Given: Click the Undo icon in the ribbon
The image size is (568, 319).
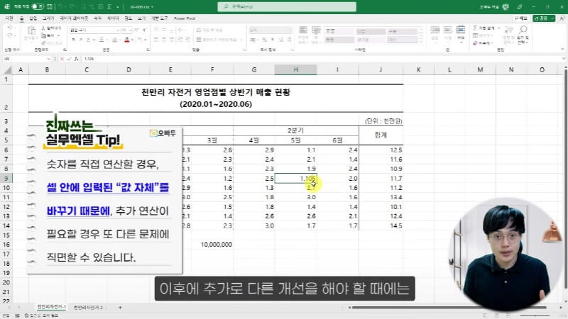Looking at the screenshot, I should tap(9, 28).
